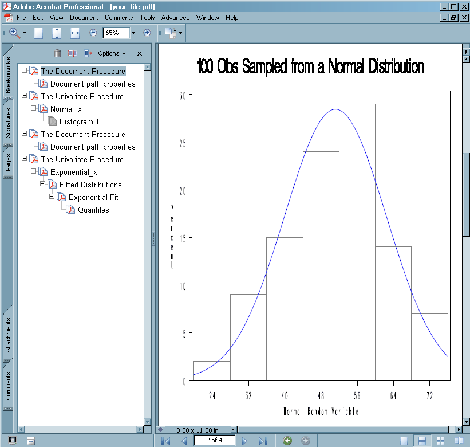This screenshot has height=447, width=470.
Task: Click the zoom in plus button
Action: [x=147, y=33]
